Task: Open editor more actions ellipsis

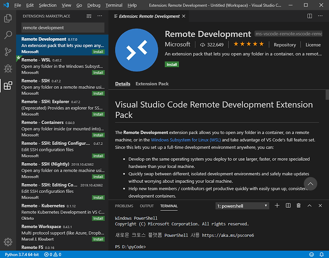Action: (x=320, y=16)
